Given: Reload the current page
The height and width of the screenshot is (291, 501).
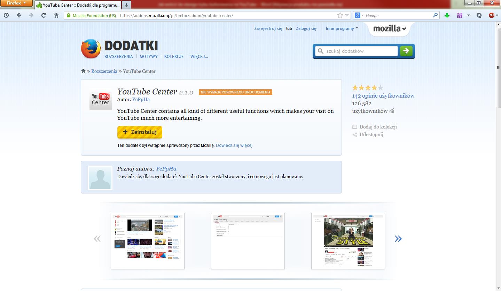Looking at the screenshot, I should click(x=44, y=15).
